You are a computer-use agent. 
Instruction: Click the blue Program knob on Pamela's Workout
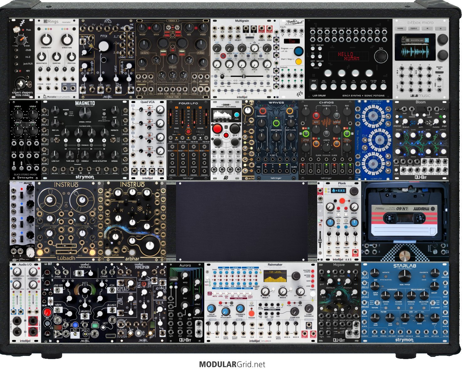tap(298, 51)
